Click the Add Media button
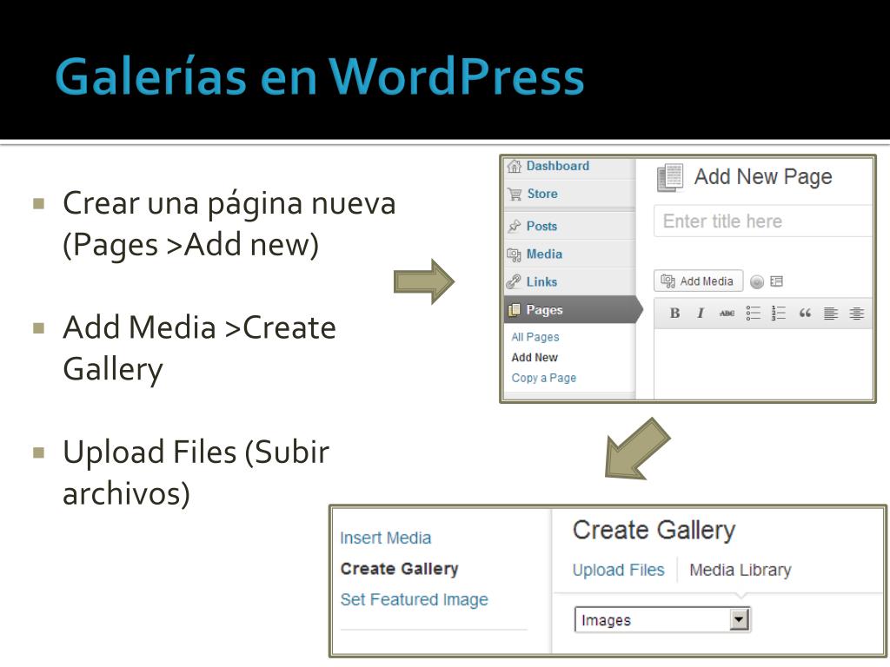The height and width of the screenshot is (667, 890). (x=698, y=281)
